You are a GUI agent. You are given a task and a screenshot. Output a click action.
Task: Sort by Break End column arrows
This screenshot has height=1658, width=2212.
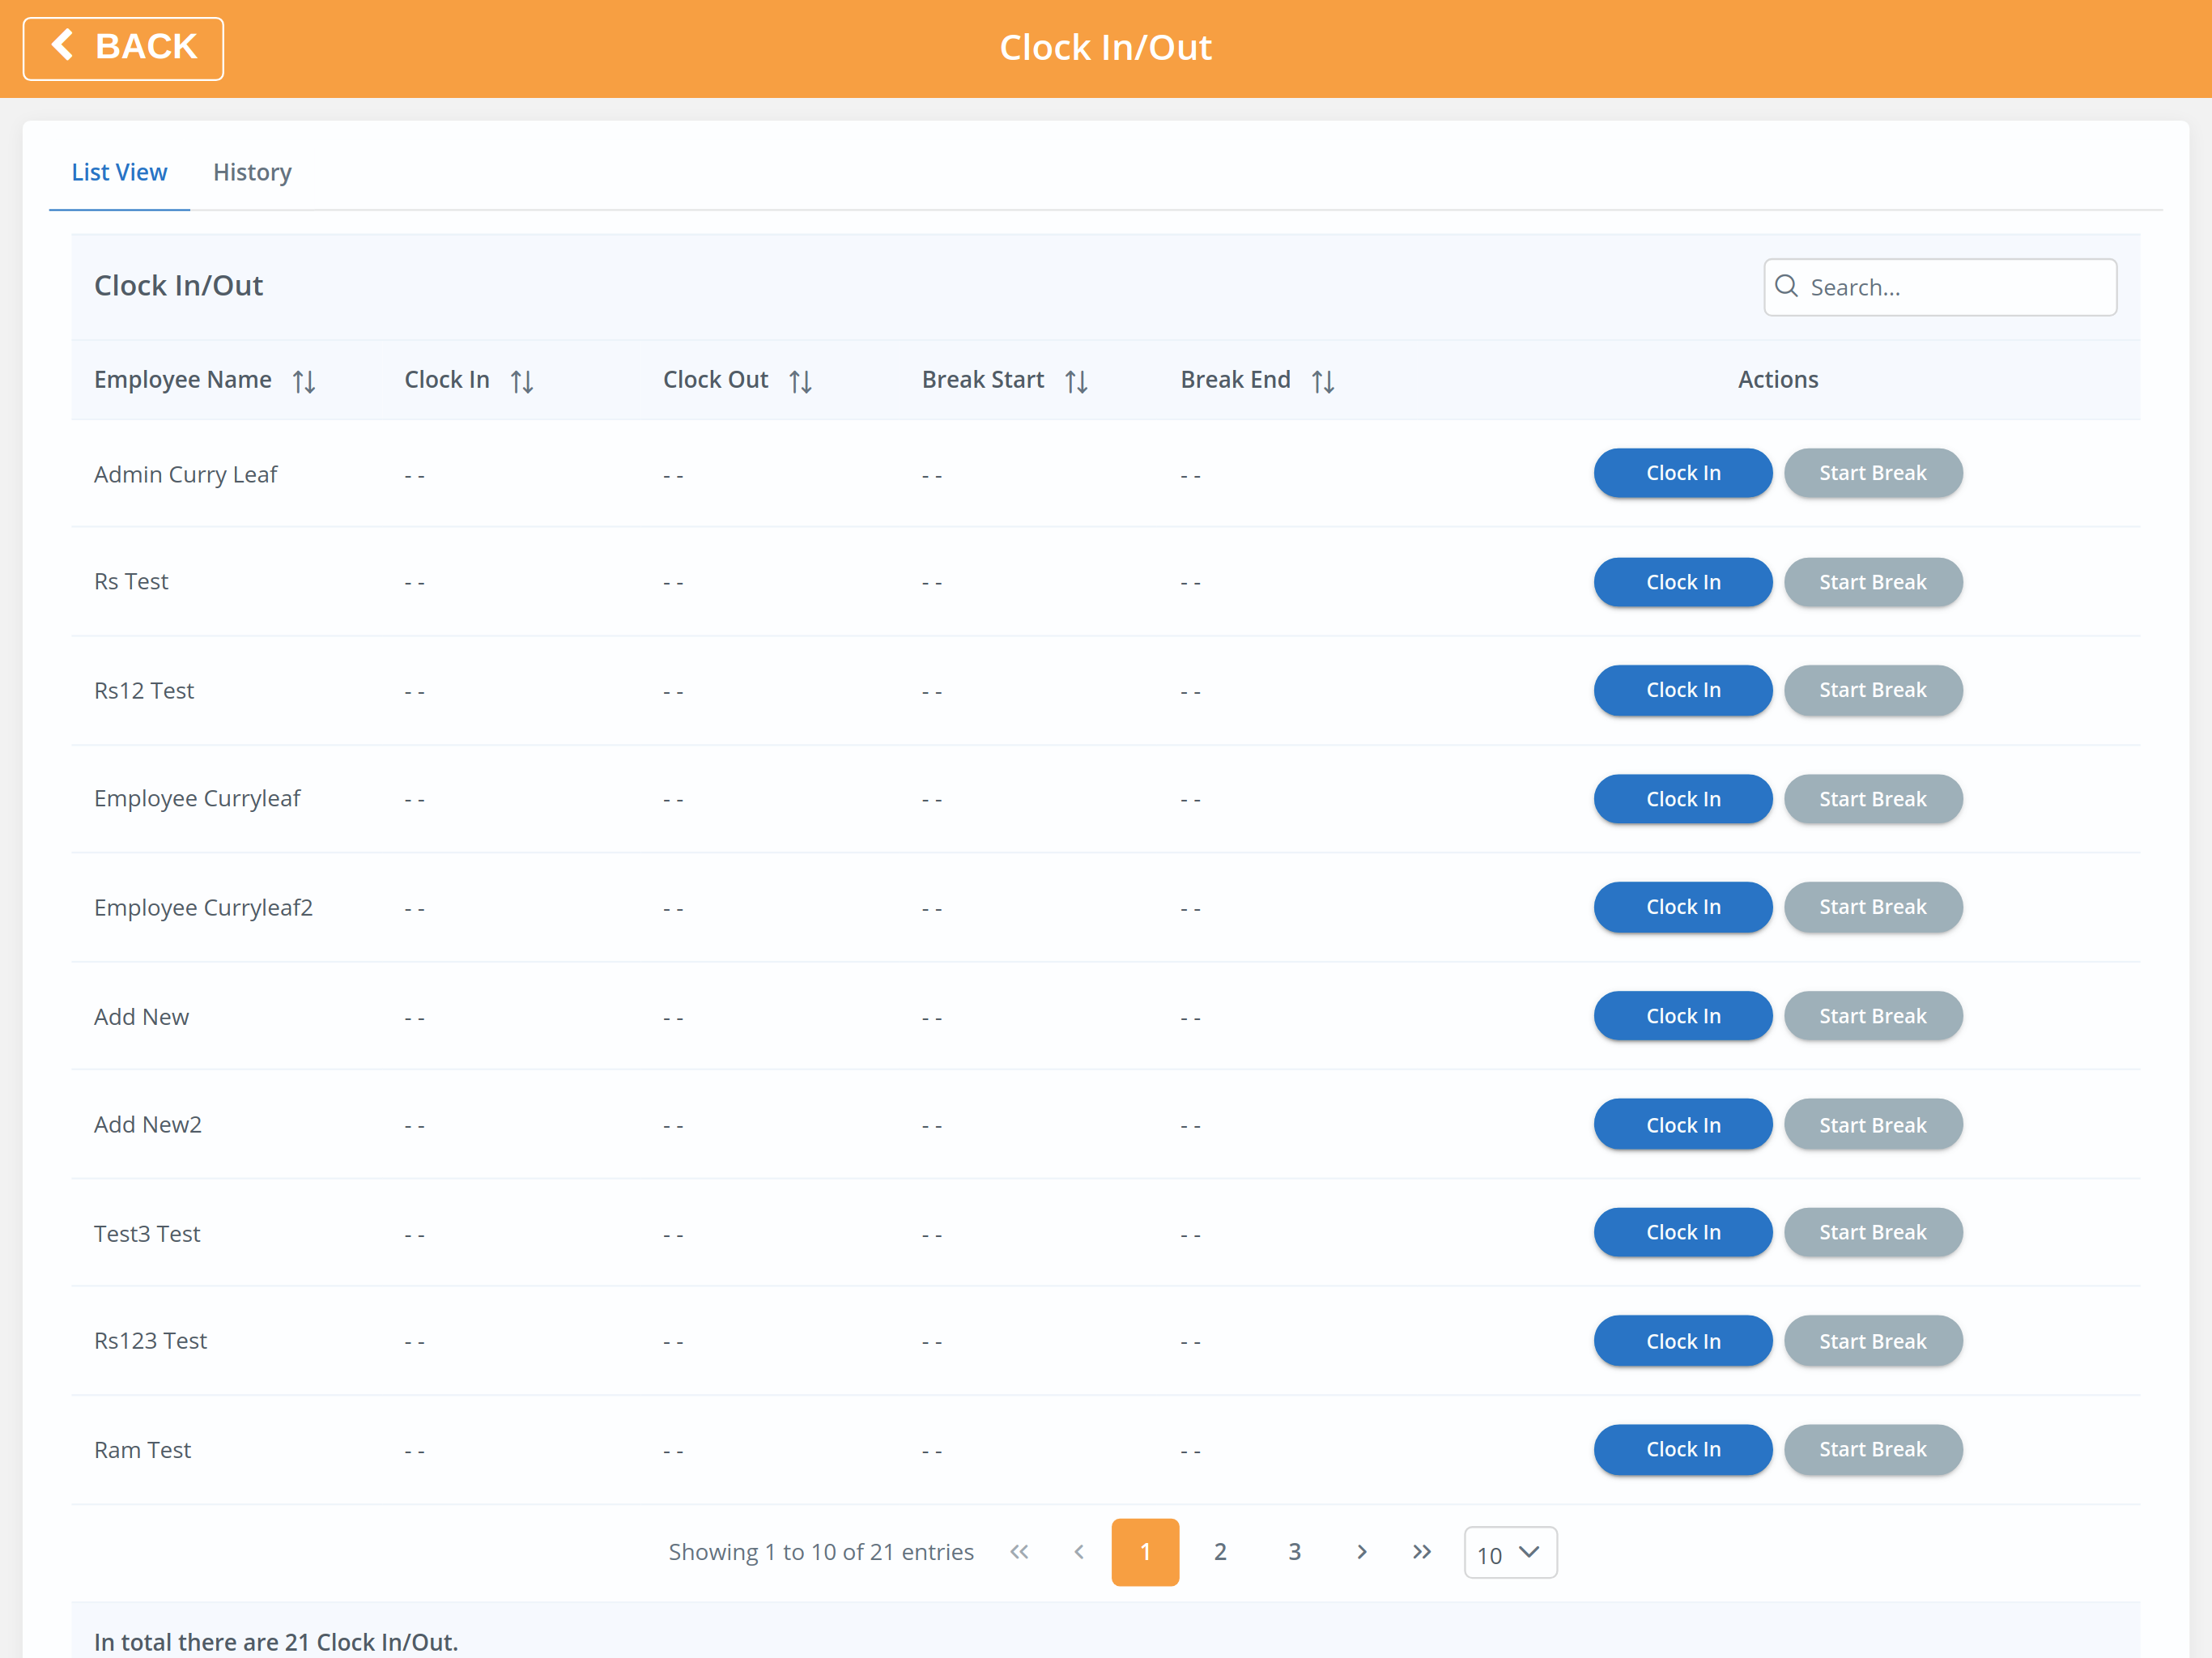pos(1323,381)
